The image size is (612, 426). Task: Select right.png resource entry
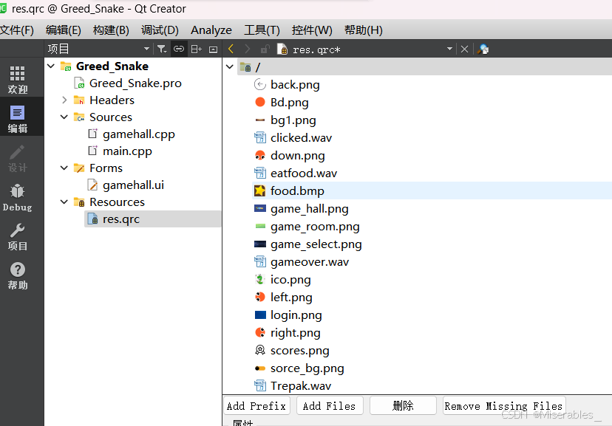pyautogui.click(x=295, y=332)
